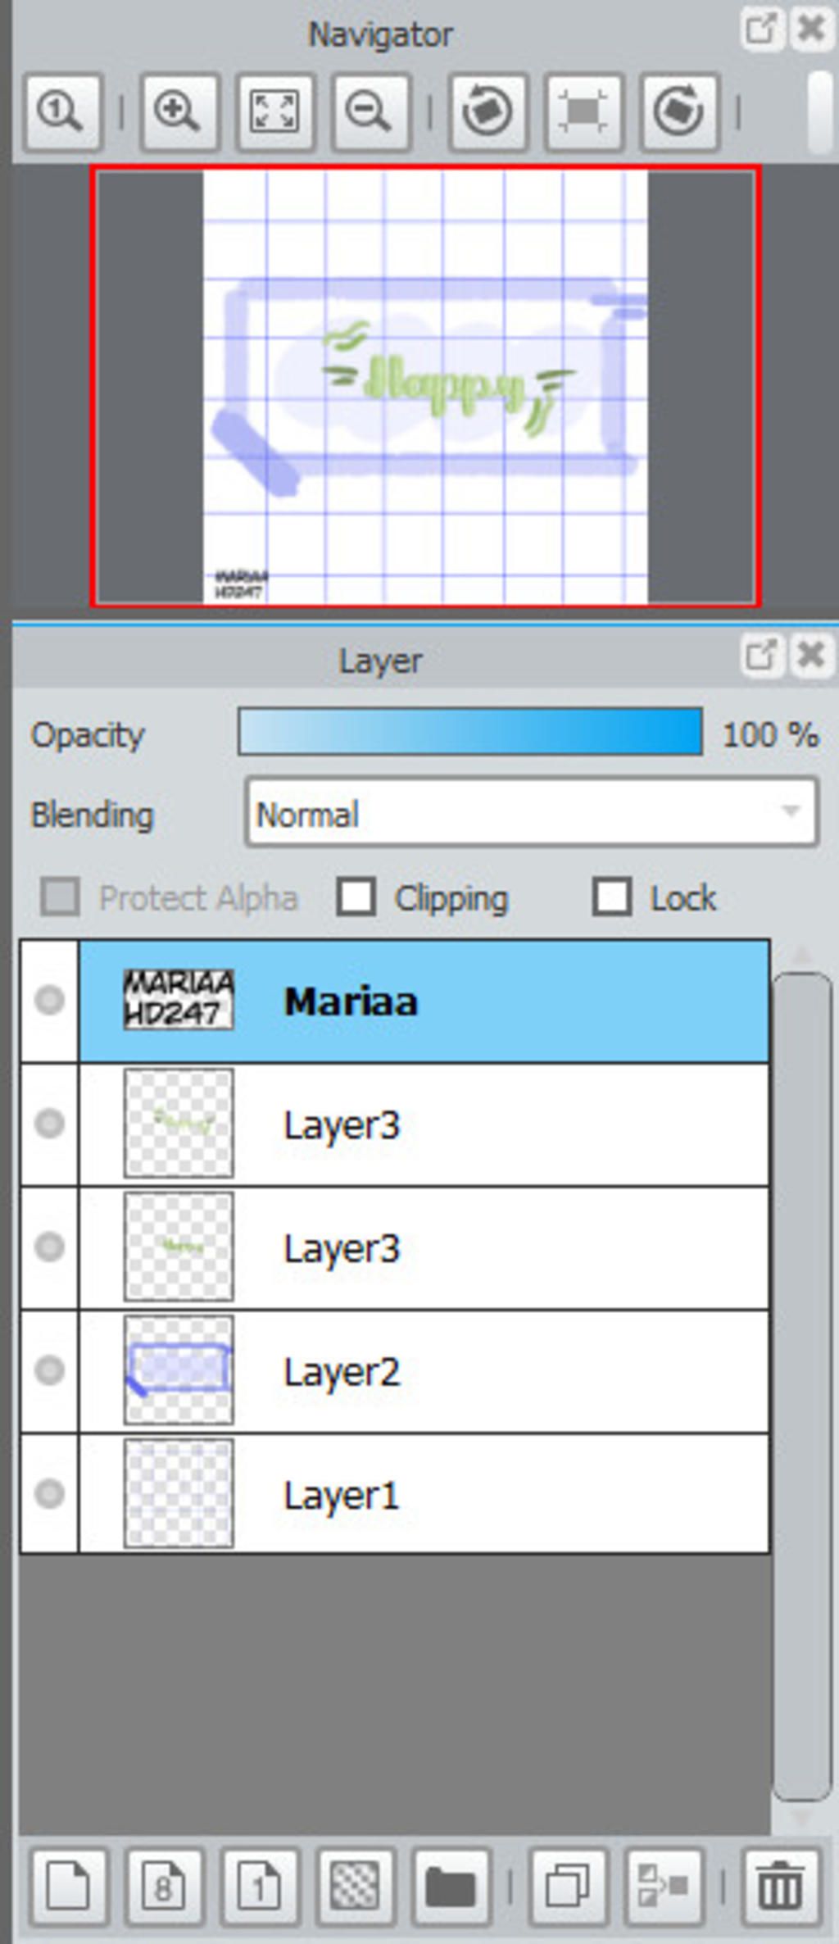Duplicate the selected layer
Screen dimensions: 839x1944
tap(569, 1887)
